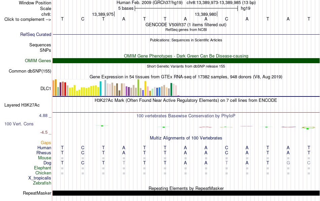Click the 13,389,980 position marker
Viewport: 320px width, 201px height.
click(x=205, y=14)
